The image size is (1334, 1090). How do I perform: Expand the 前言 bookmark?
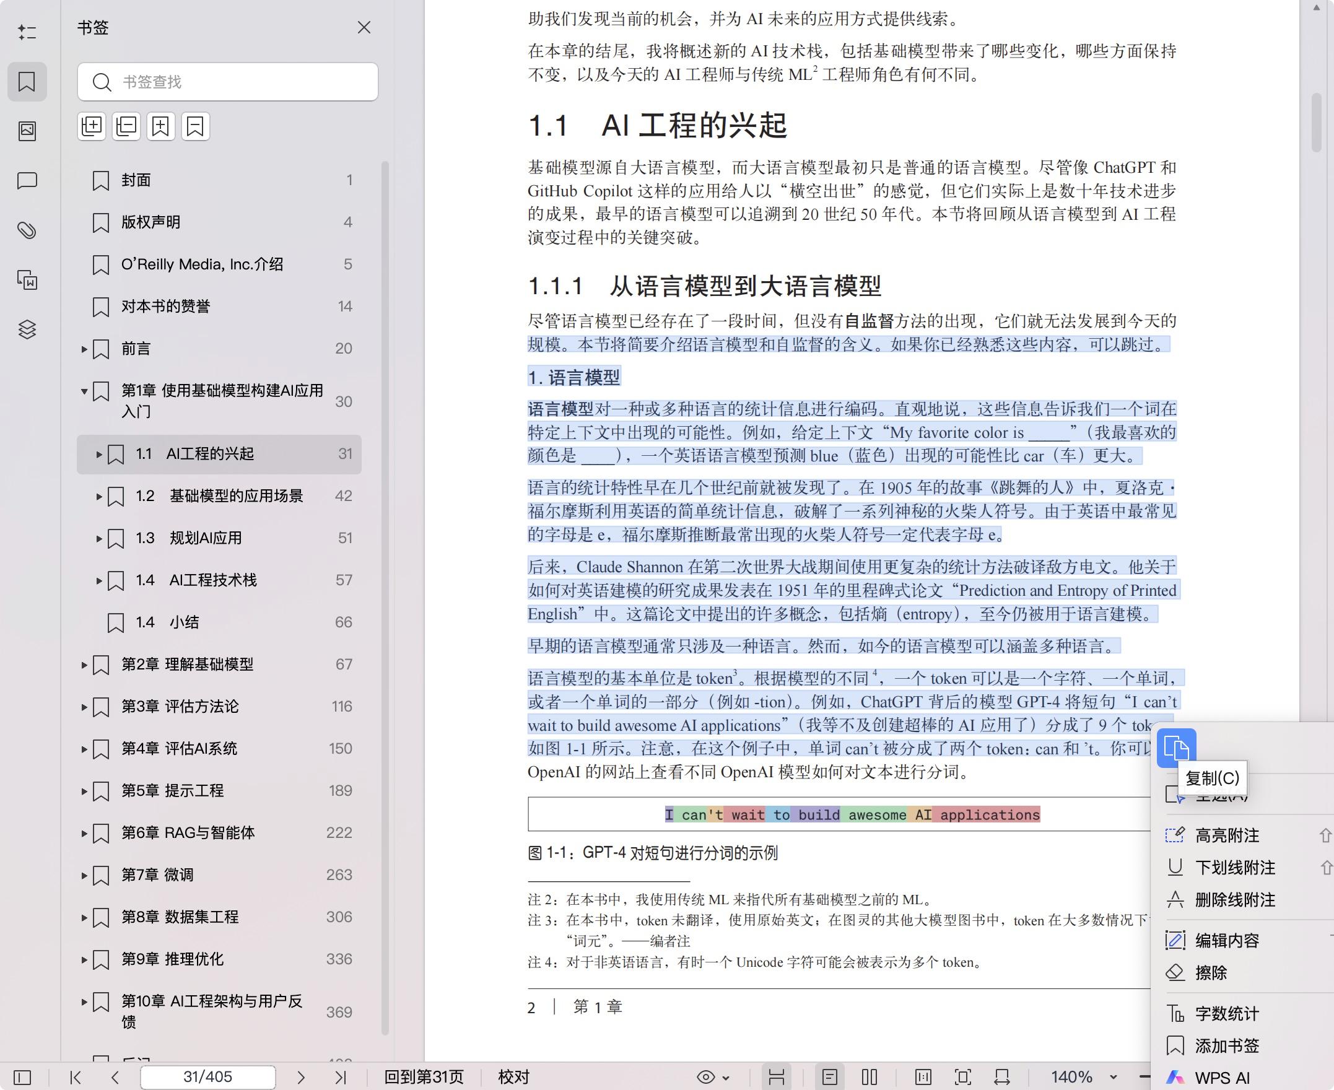click(84, 349)
